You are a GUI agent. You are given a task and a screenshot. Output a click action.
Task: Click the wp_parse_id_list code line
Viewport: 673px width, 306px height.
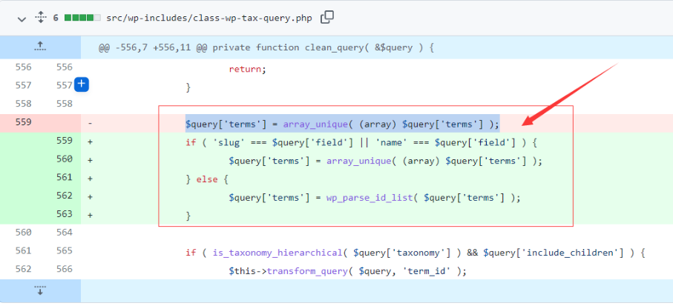(375, 198)
